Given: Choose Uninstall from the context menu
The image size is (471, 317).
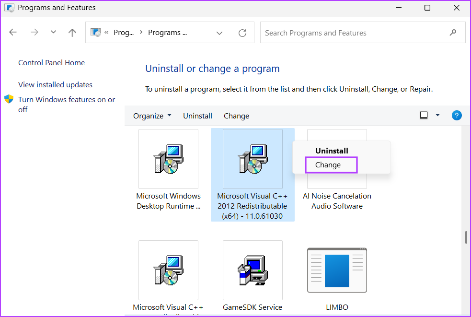Looking at the screenshot, I should pos(332,151).
